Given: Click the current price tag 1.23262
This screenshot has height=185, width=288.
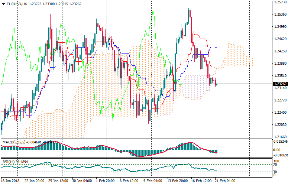Looking at the screenshot, I should [x=279, y=84].
